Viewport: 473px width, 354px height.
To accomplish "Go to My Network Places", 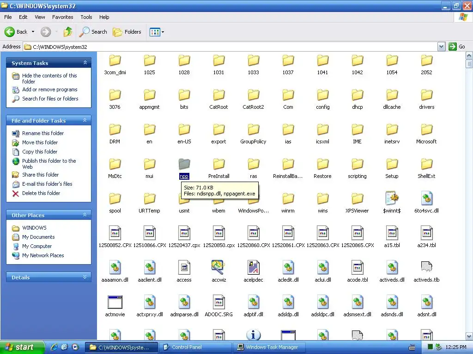I will coord(43,255).
